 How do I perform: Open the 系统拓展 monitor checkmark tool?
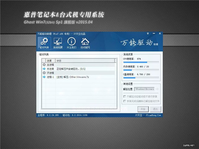[58, 43]
